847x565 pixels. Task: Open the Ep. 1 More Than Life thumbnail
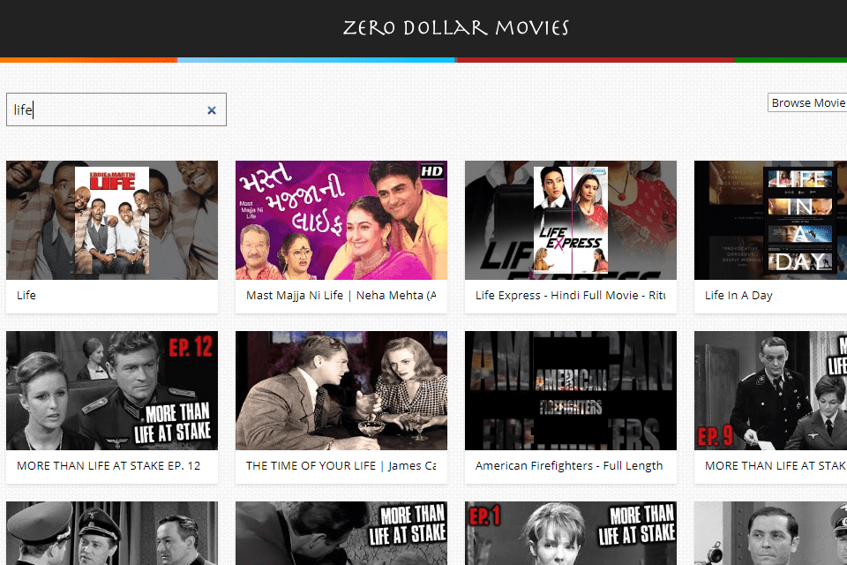(x=571, y=533)
